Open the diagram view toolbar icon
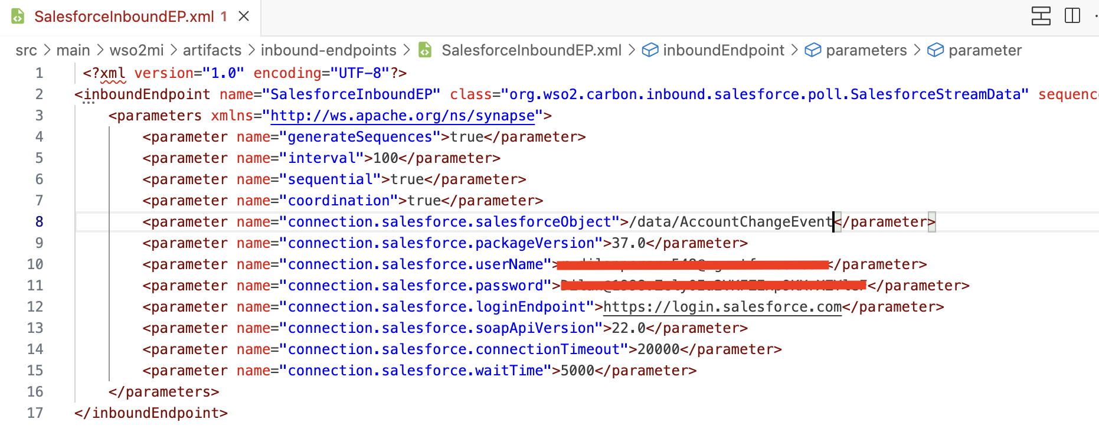The width and height of the screenshot is (1099, 445). click(1041, 16)
